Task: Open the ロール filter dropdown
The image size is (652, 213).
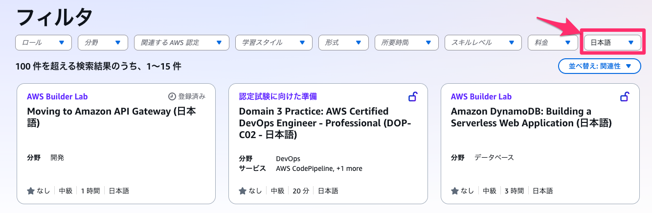Action: click(44, 43)
